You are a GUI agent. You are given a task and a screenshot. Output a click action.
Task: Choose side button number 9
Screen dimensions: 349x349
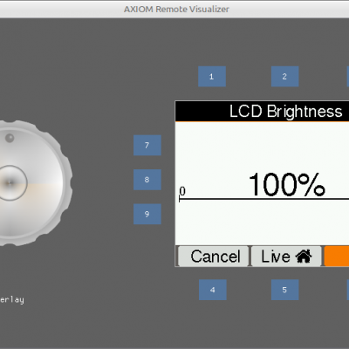(x=147, y=214)
